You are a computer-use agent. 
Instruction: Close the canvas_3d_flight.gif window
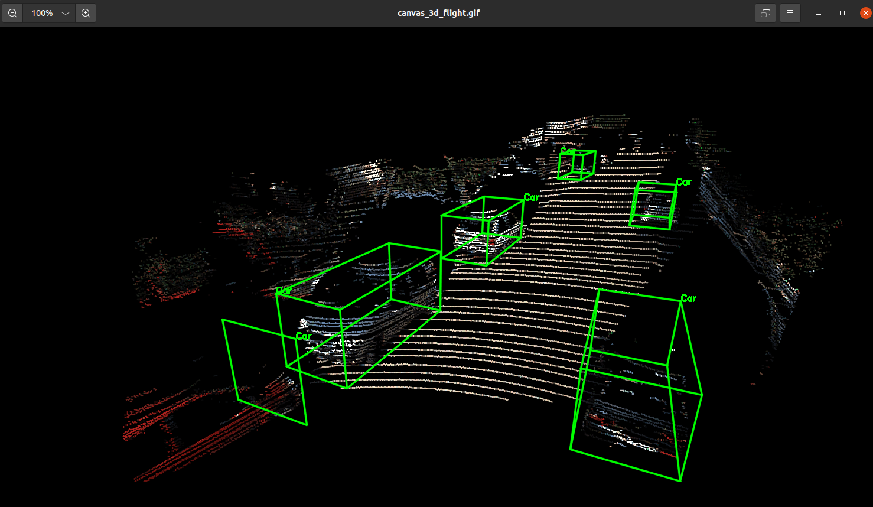(x=865, y=13)
